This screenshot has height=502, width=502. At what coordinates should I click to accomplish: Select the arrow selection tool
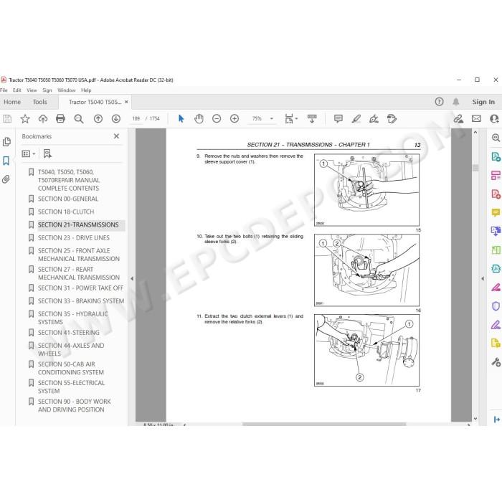point(181,119)
